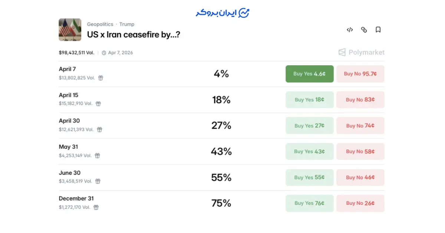Click Buy No 95.7¢ for April 7
Viewport: 445px width, 233px height.
360,74
